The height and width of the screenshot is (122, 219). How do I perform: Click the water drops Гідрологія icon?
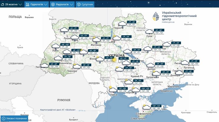pos(28,4)
